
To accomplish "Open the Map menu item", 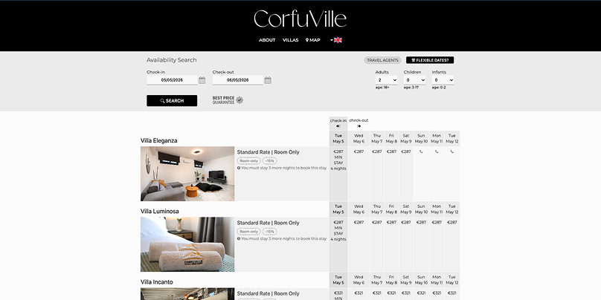I will 312,40.
